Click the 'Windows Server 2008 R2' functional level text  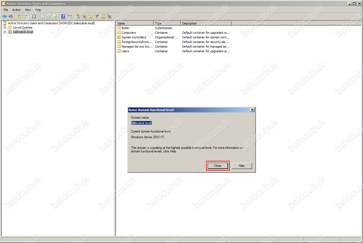pos(148,137)
